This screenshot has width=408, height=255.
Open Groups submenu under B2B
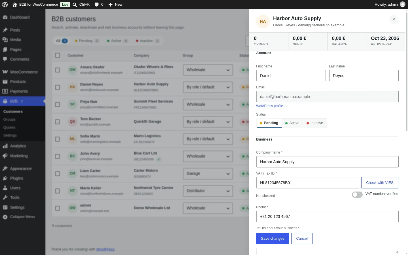9,120
